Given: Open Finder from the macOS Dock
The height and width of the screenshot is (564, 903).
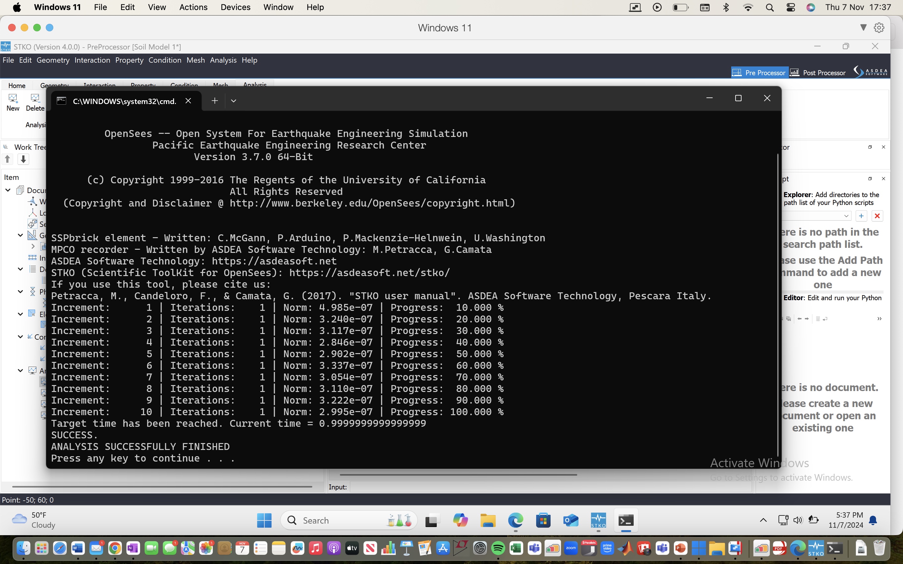Looking at the screenshot, I should tap(23, 548).
